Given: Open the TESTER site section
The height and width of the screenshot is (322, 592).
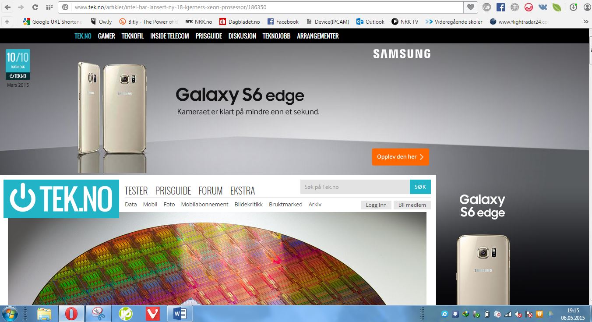Looking at the screenshot, I should coord(136,191).
